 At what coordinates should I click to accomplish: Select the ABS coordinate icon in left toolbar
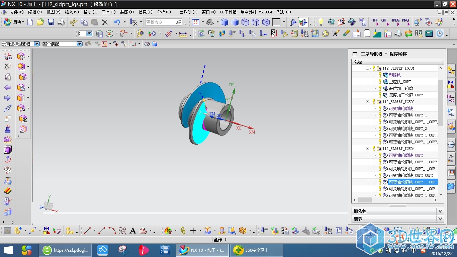tap(8, 56)
